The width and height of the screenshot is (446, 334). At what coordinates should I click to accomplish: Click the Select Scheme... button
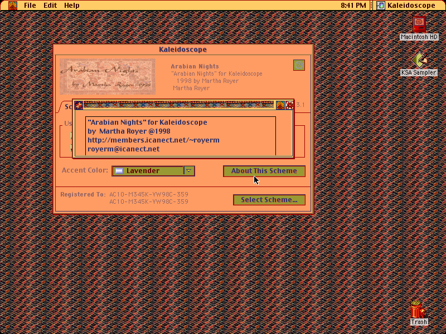tap(269, 200)
